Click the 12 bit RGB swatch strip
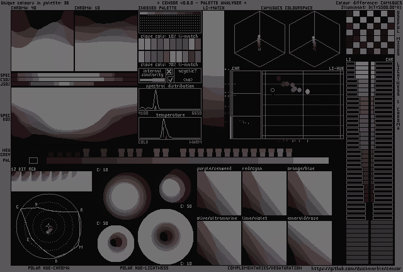 coord(51,181)
